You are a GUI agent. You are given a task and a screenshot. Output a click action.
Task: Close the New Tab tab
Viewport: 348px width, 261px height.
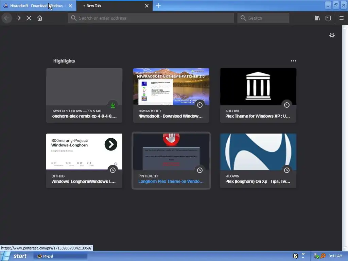[147, 6]
